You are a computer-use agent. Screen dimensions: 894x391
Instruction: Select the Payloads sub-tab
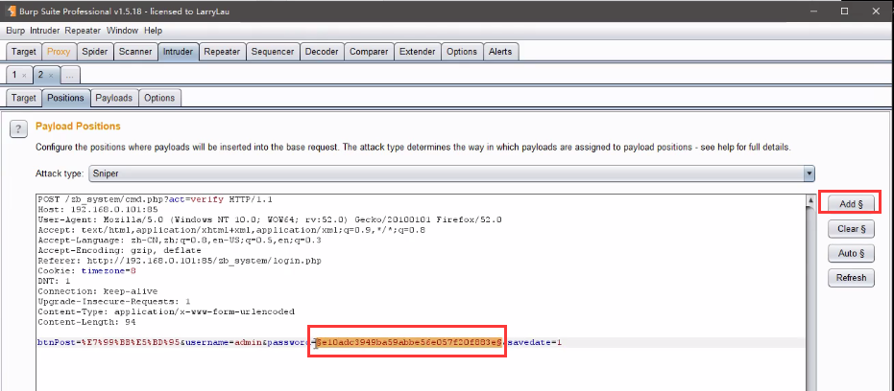point(113,98)
